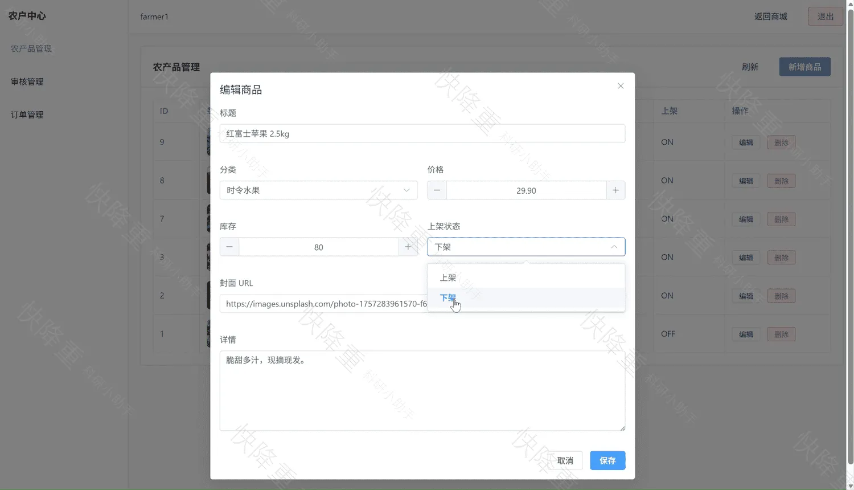Open the 分类 category dropdown
This screenshot has height=490, width=854.
(318, 190)
